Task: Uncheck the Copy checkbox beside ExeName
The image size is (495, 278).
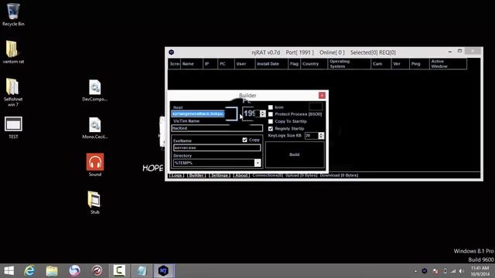Action: point(244,140)
